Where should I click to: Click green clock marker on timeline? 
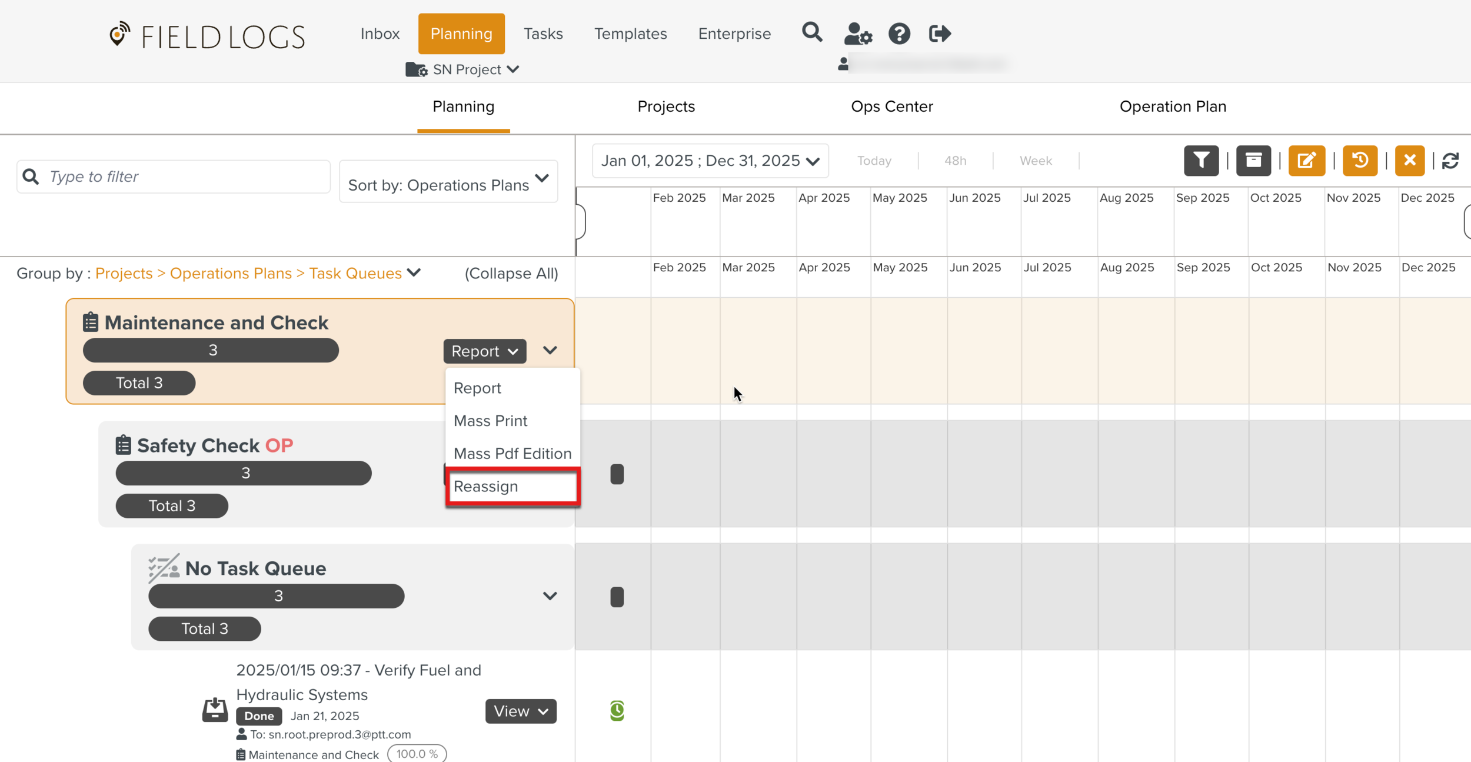[x=617, y=711]
